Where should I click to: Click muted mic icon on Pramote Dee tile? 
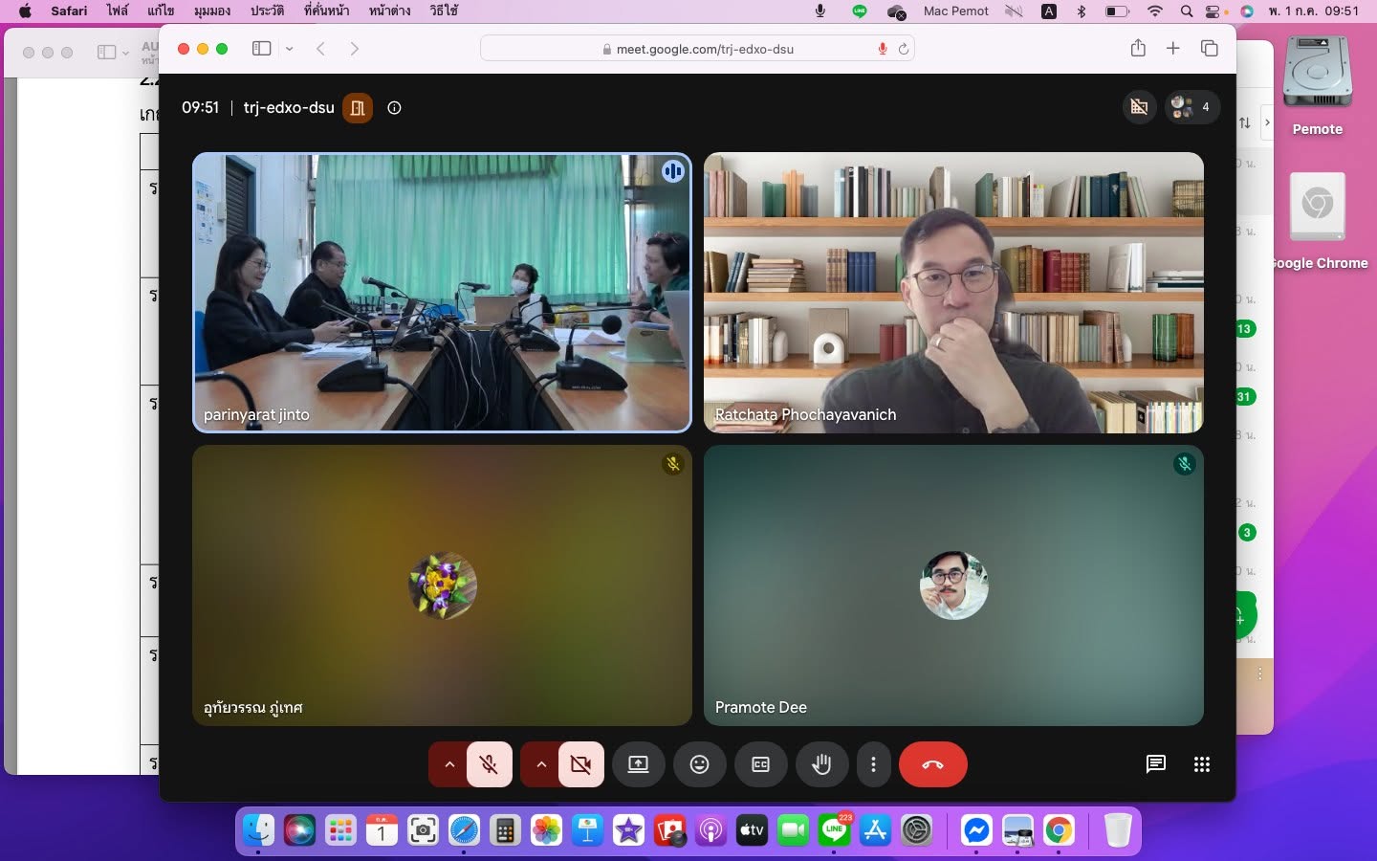pos(1184,464)
